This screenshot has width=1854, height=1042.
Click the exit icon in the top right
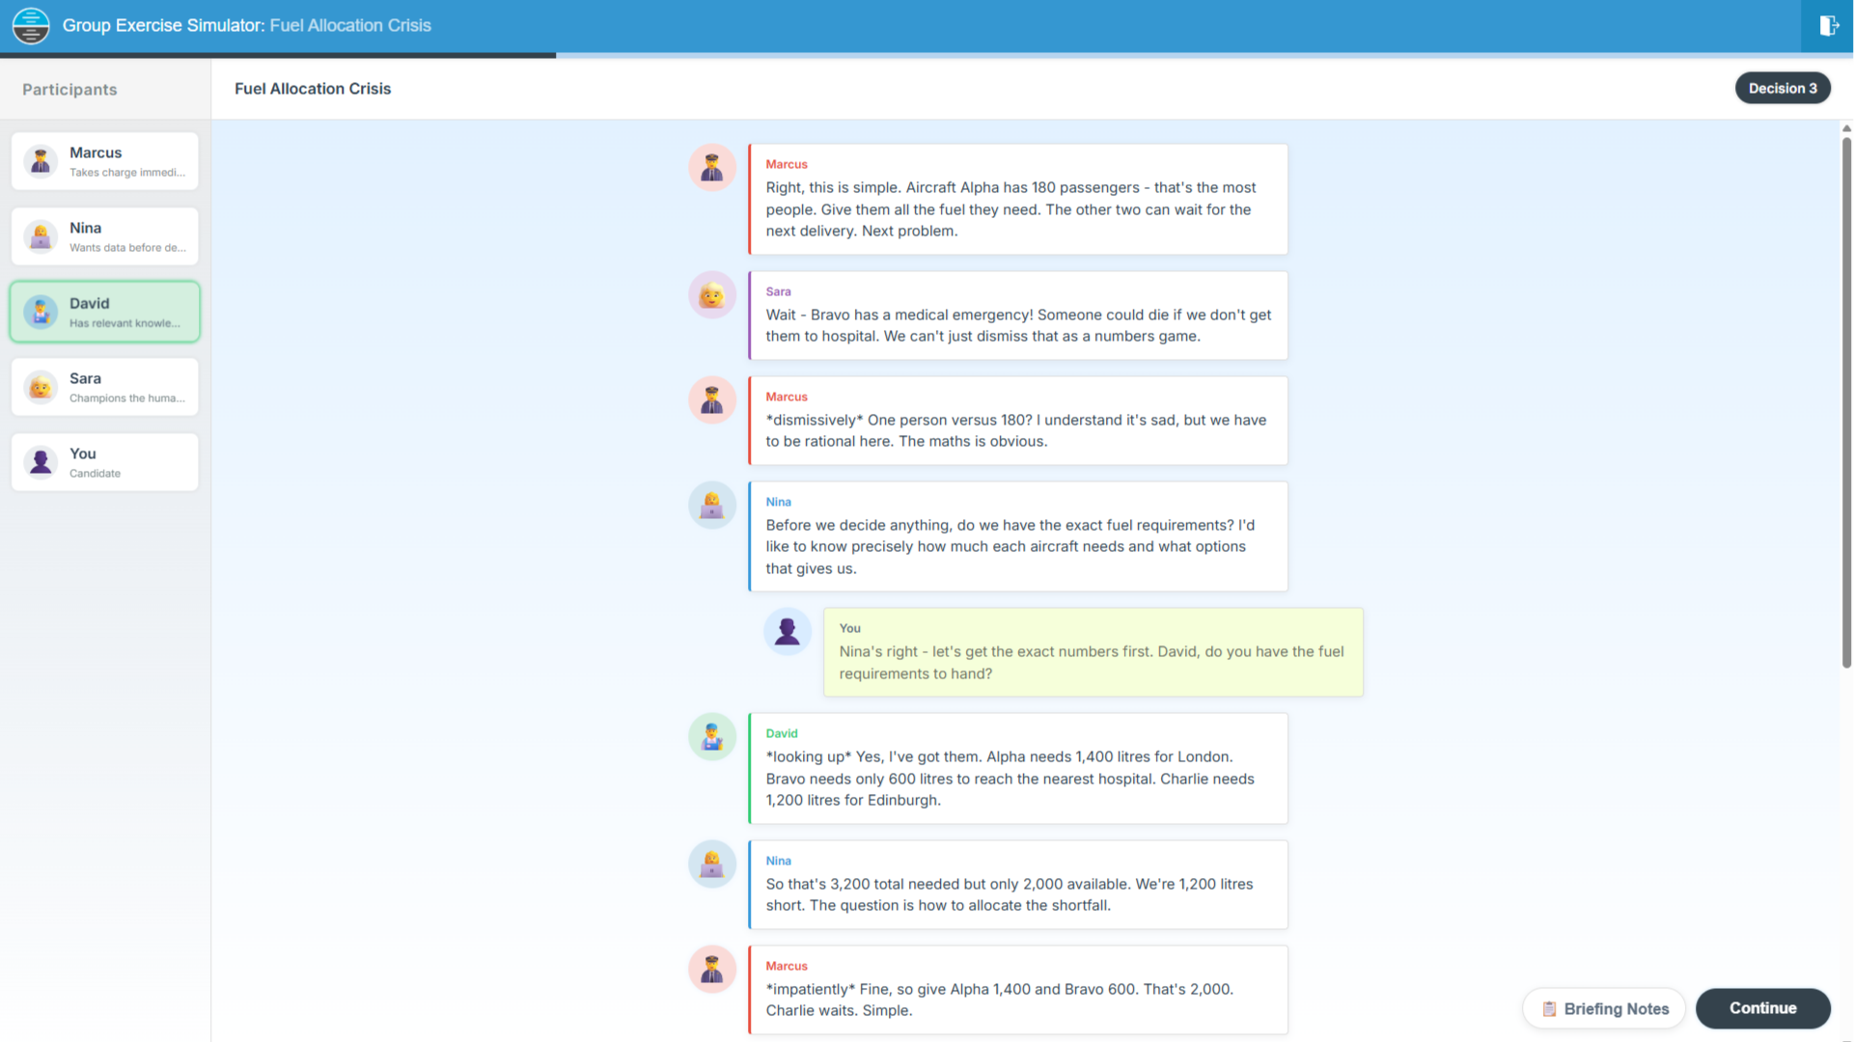[x=1828, y=26]
